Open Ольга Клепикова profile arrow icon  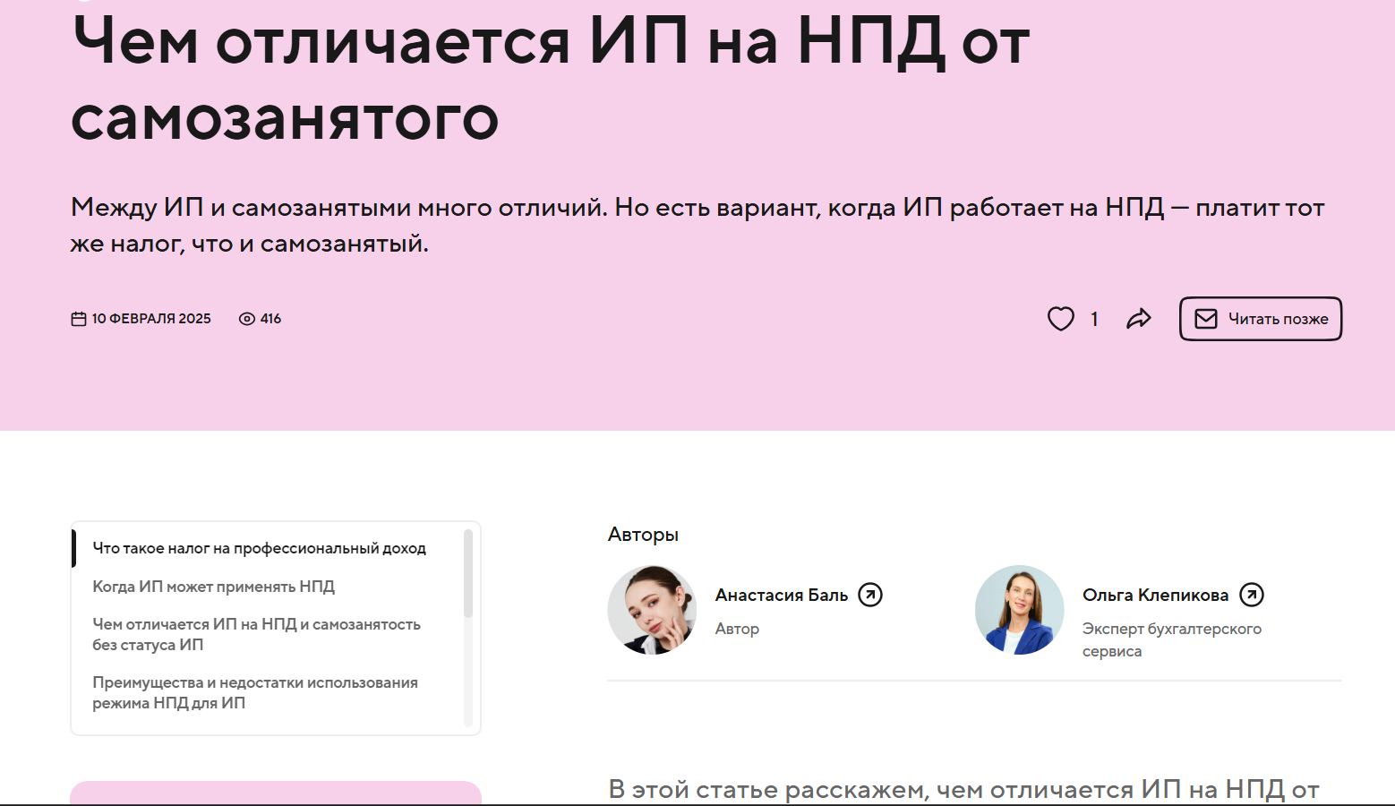click(1252, 595)
